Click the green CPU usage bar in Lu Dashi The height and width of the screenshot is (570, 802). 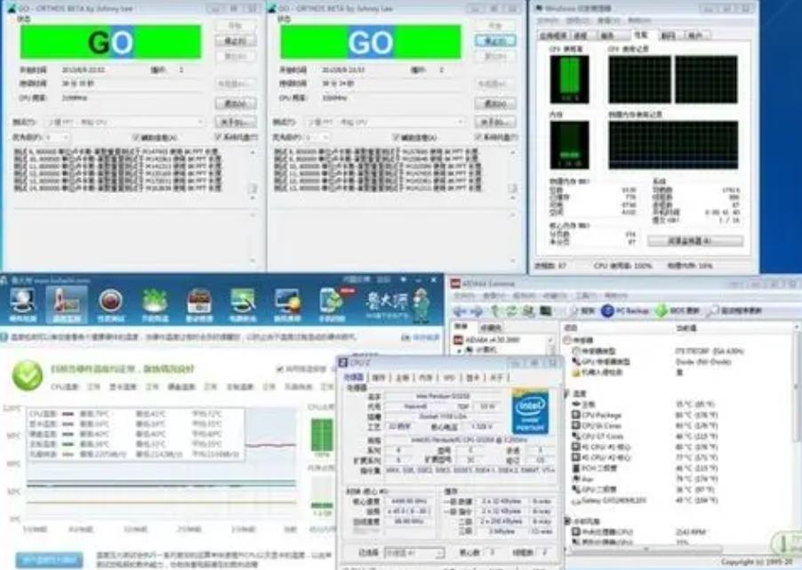(322, 435)
